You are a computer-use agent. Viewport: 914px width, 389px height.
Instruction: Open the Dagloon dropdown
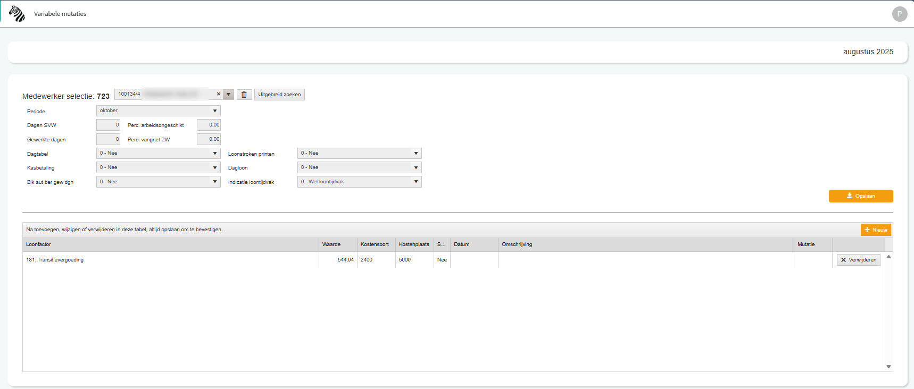click(x=359, y=167)
